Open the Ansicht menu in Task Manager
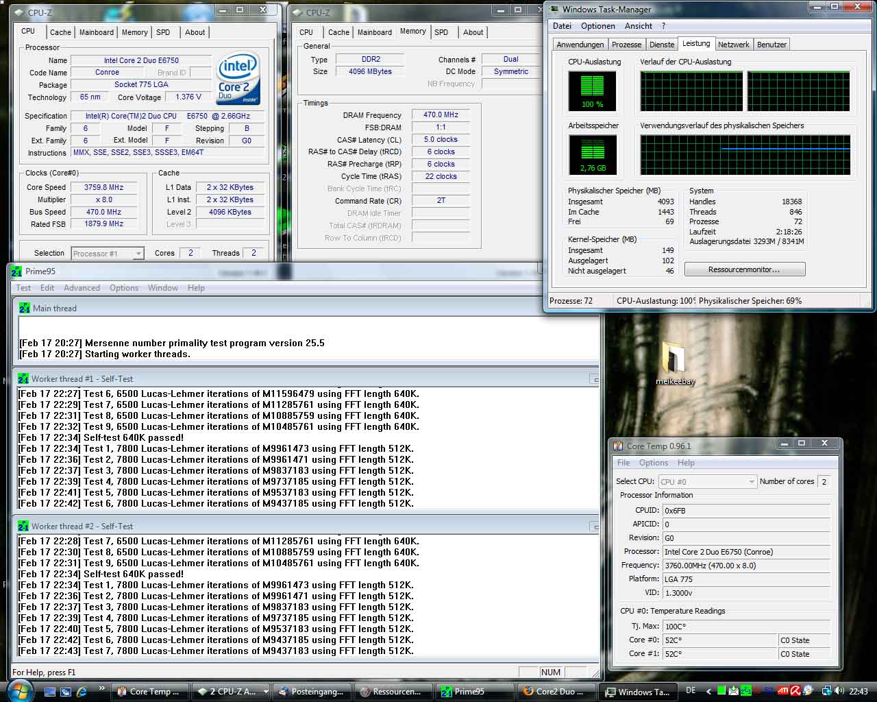 [639, 26]
